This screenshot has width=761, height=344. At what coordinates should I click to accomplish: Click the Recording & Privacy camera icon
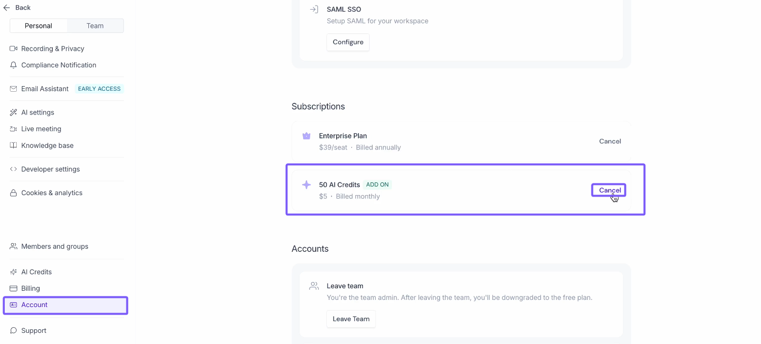(14, 49)
